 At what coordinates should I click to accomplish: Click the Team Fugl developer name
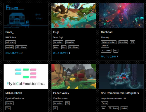(58, 37)
